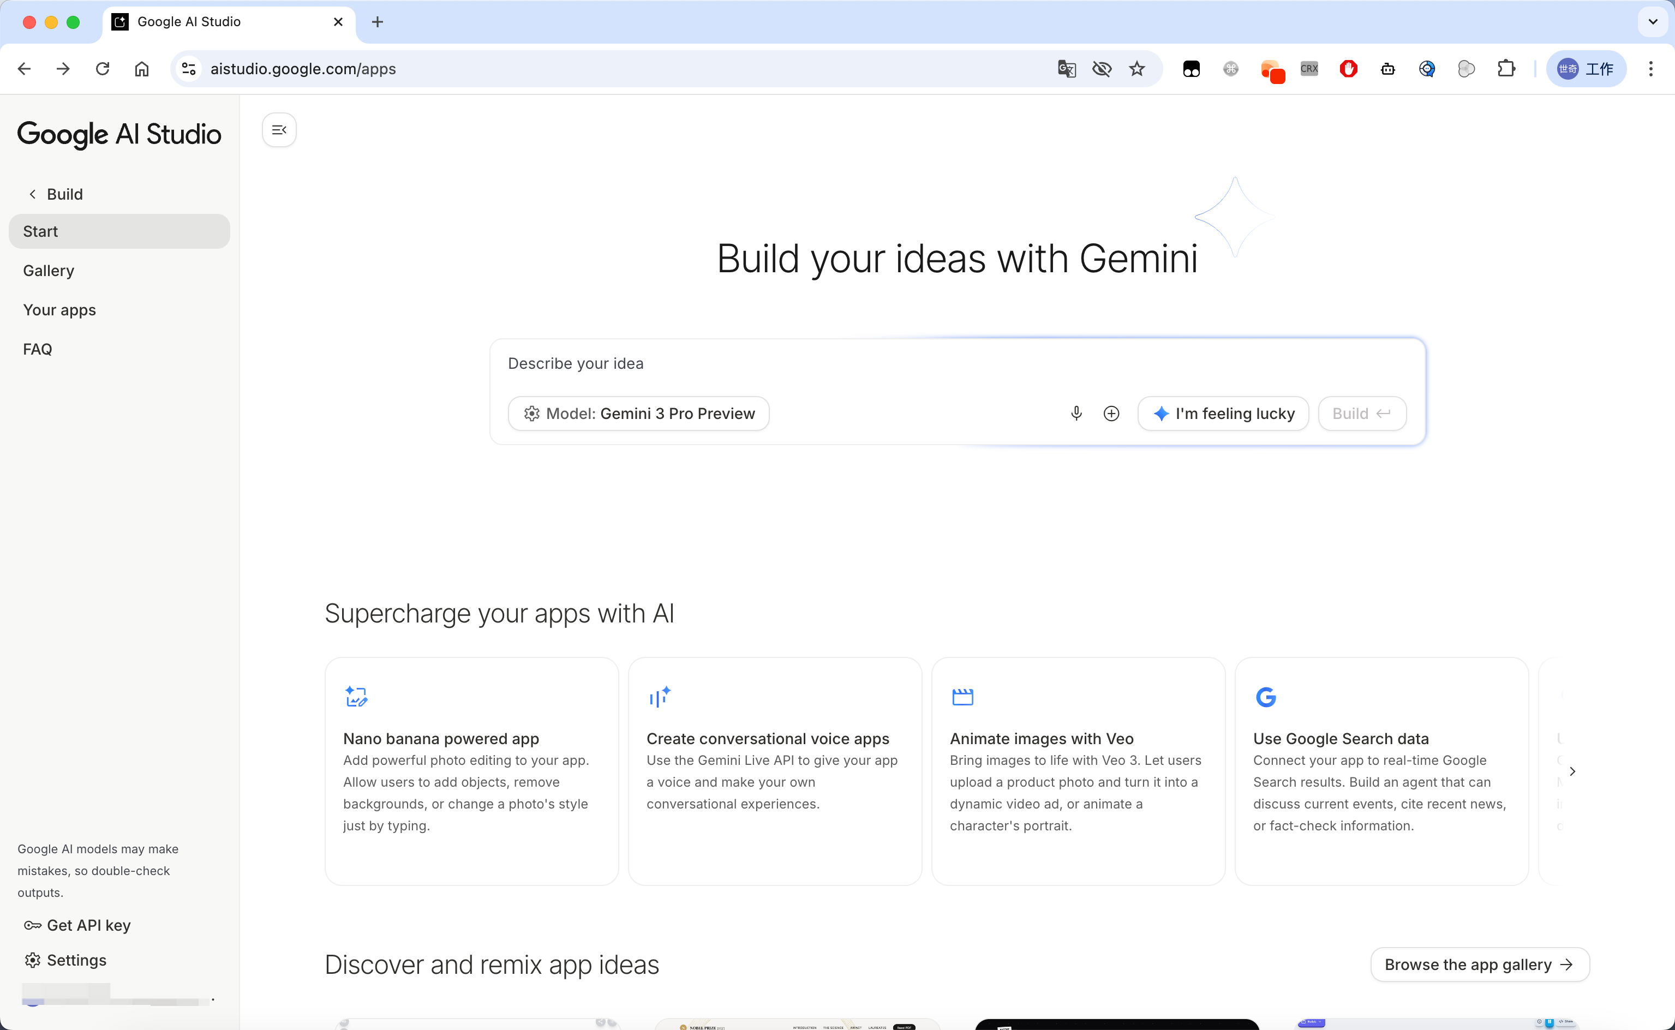Screen dimensions: 1675x1030
Task: Expand the tab search chevron at top right
Action: (x=1653, y=22)
